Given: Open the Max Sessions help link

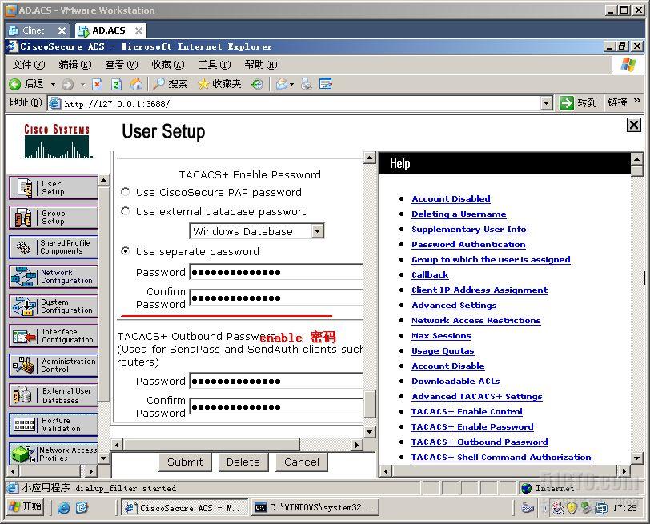Looking at the screenshot, I should pos(441,335).
